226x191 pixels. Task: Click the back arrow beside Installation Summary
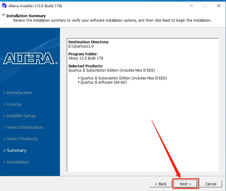click(x=4, y=15)
